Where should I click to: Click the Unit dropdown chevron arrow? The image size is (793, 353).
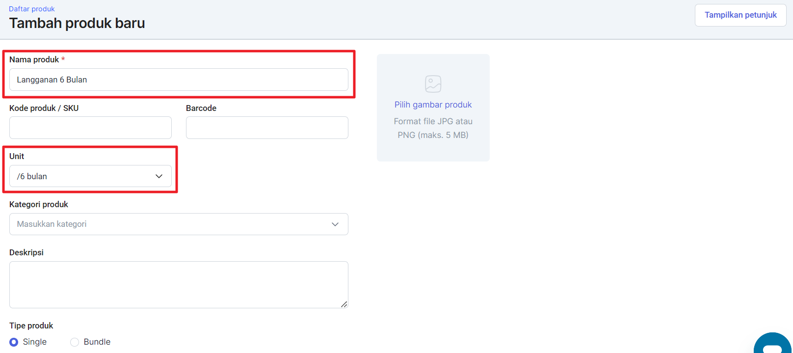(x=159, y=176)
